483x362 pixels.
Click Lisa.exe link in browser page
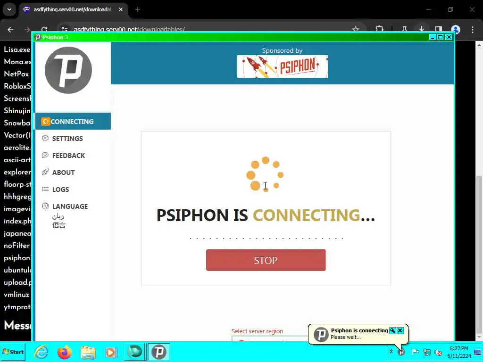pos(17,49)
